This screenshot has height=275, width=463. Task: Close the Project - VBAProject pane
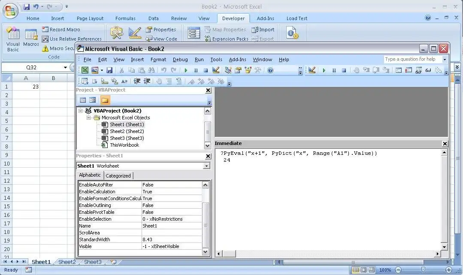coord(208,90)
